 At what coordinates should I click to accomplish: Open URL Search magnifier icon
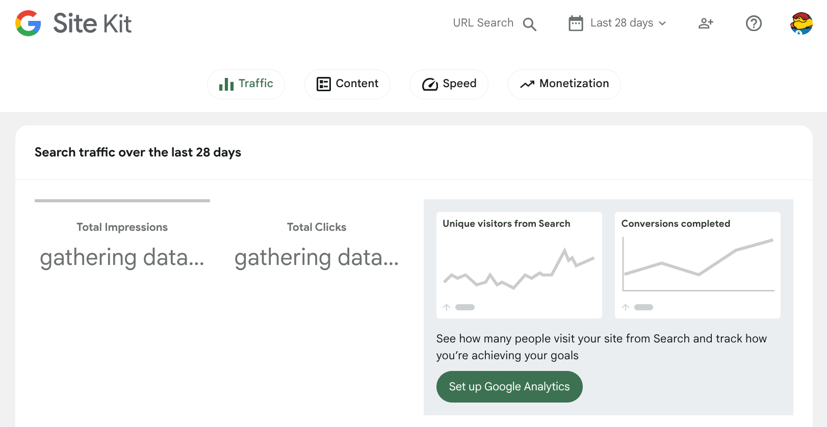click(530, 24)
